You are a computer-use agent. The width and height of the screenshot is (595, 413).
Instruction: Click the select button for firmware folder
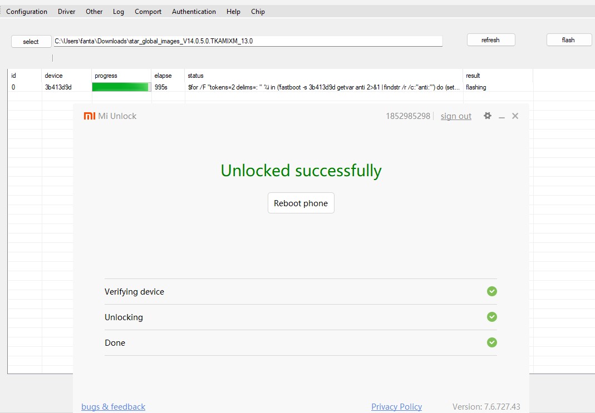coord(31,41)
